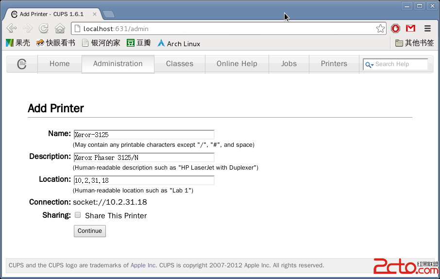Click the localhost:631/admin address bar

click(x=229, y=29)
